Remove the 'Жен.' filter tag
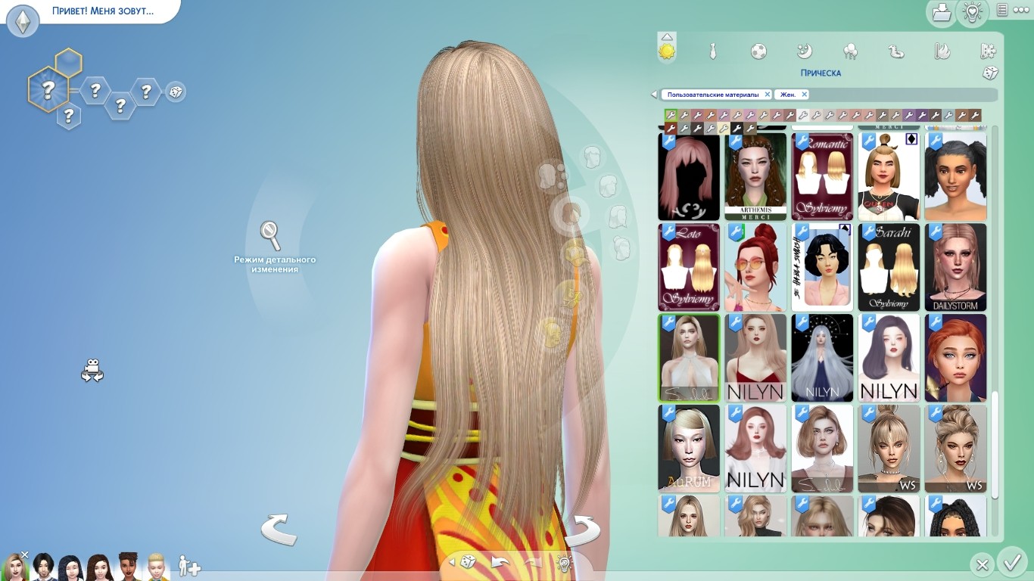 point(804,95)
